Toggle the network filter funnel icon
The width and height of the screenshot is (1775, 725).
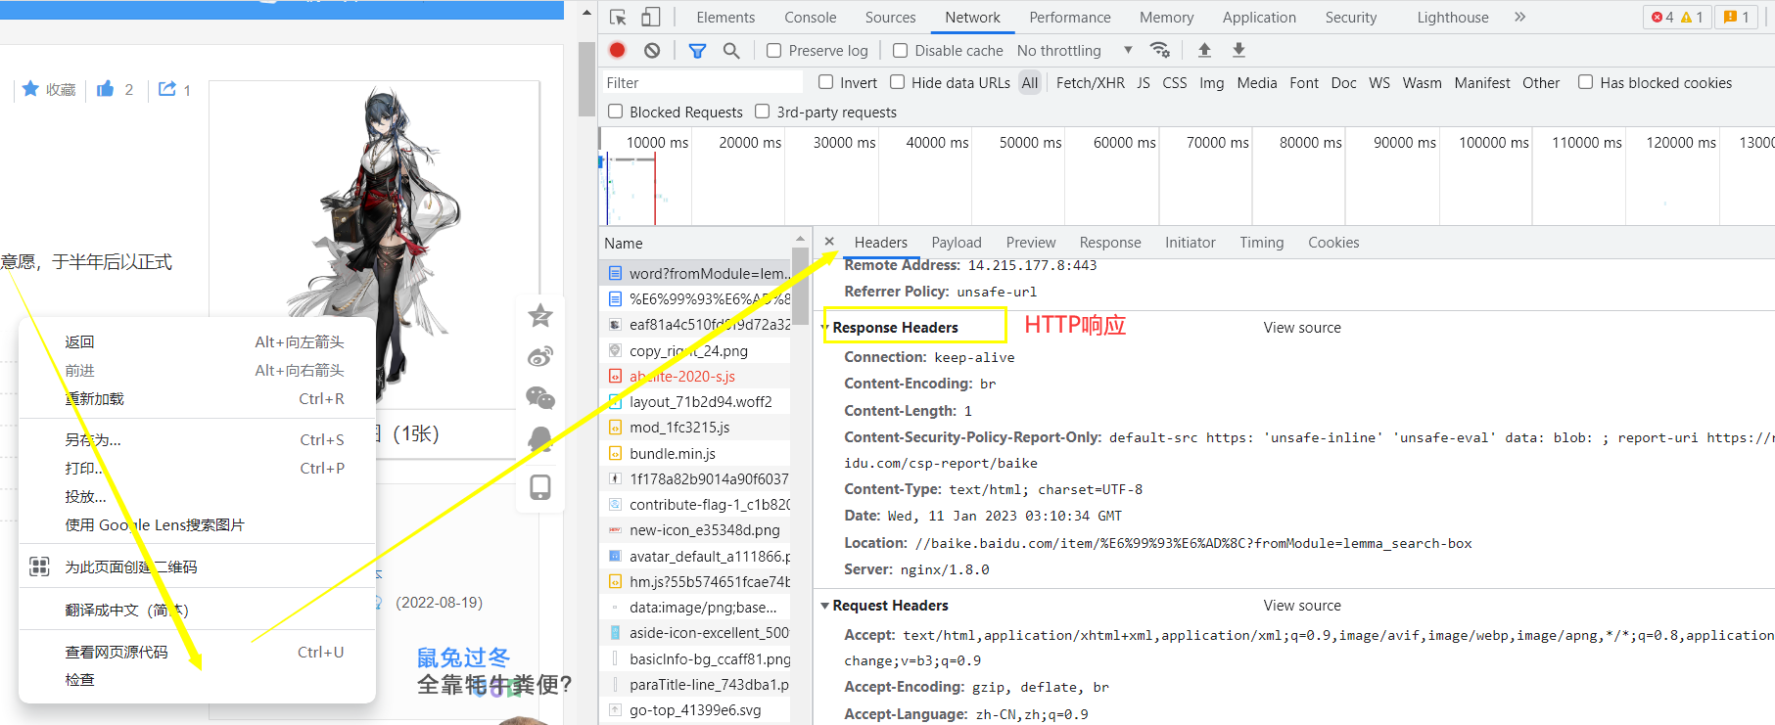coord(697,50)
